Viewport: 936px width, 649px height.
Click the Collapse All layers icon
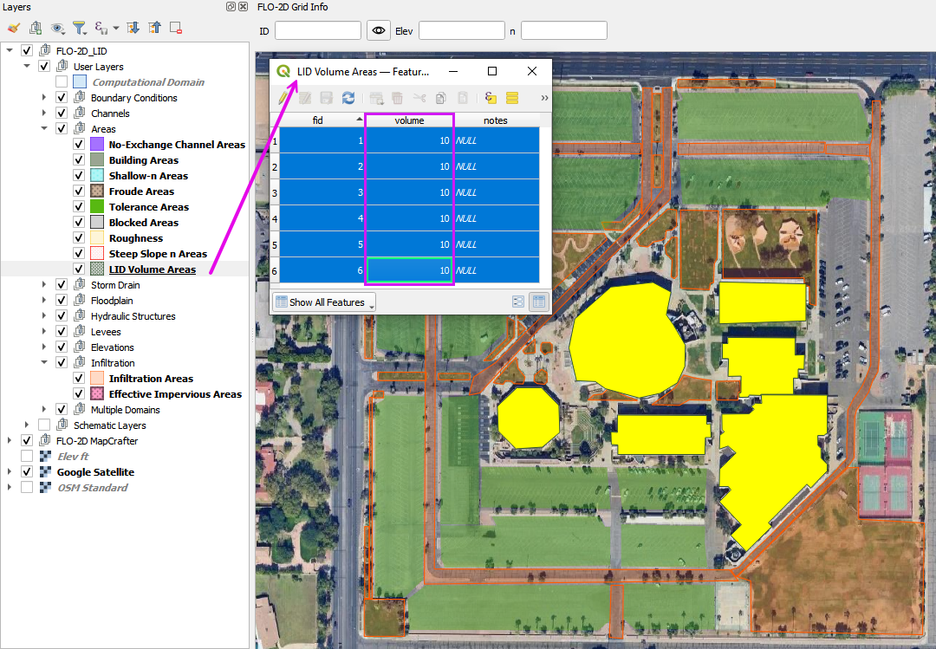pyautogui.click(x=154, y=28)
